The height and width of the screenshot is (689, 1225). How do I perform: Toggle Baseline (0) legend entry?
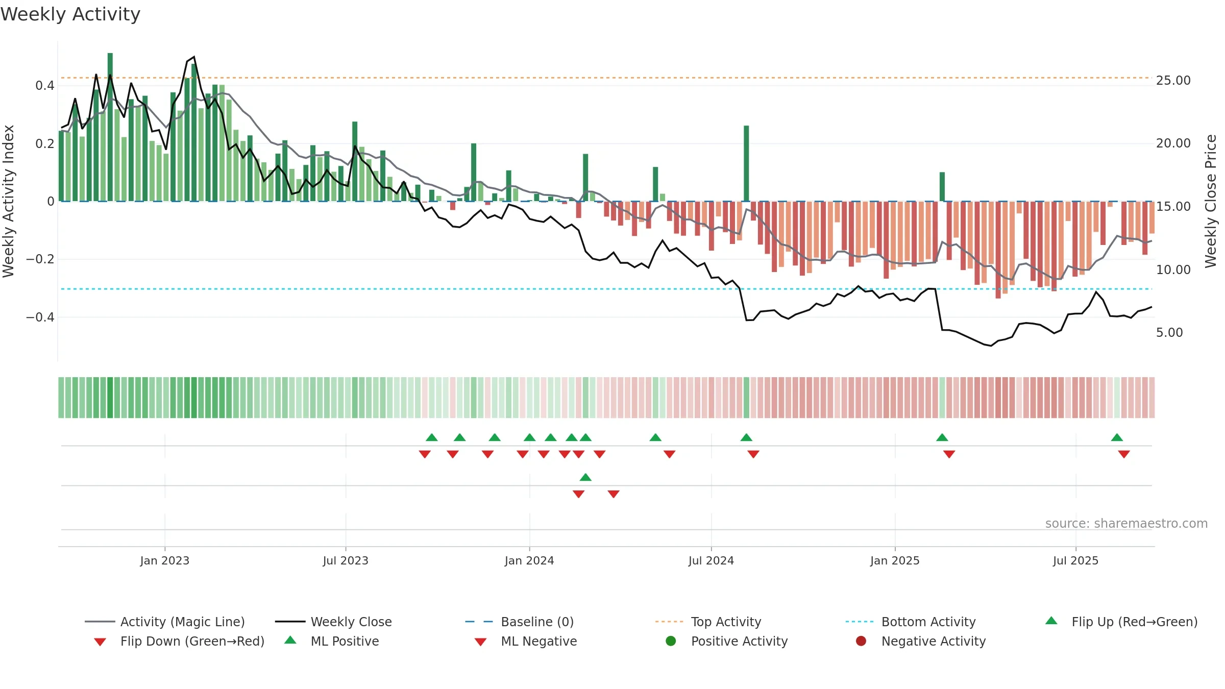click(520, 622)
